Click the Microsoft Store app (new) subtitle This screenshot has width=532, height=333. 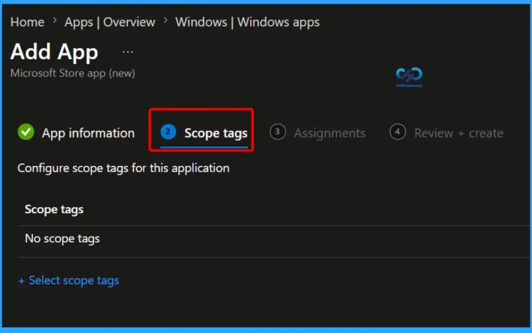click(x=73, y=73)
